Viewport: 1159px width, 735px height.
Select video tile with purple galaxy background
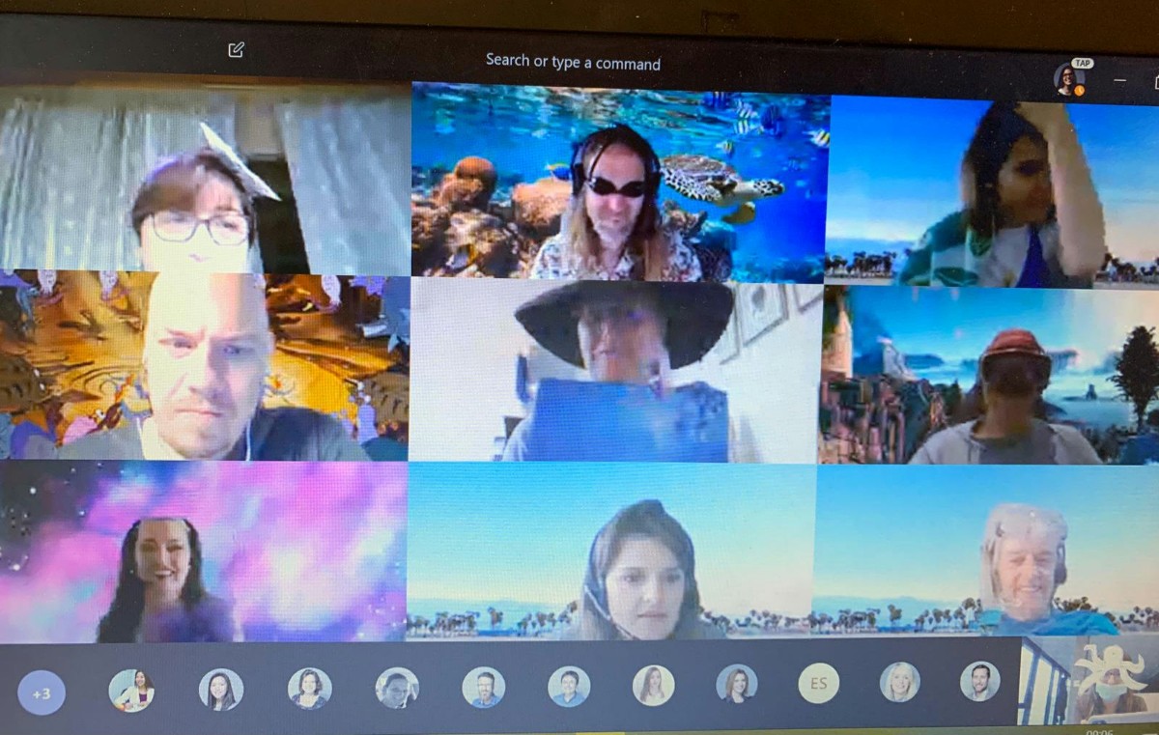coord(204,552)
